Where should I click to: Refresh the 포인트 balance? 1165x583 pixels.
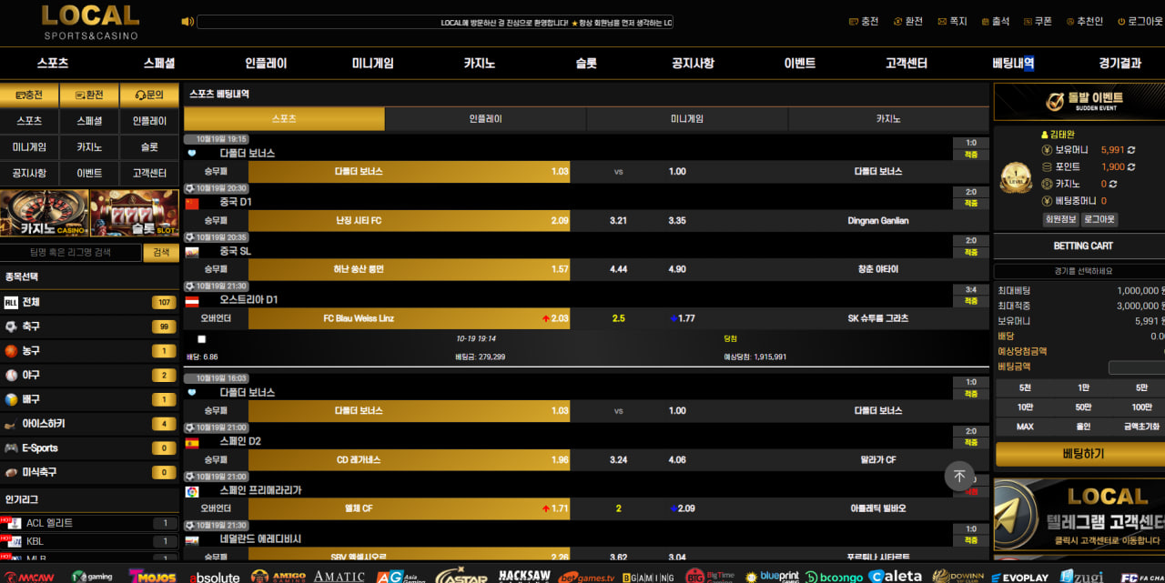1132,167
